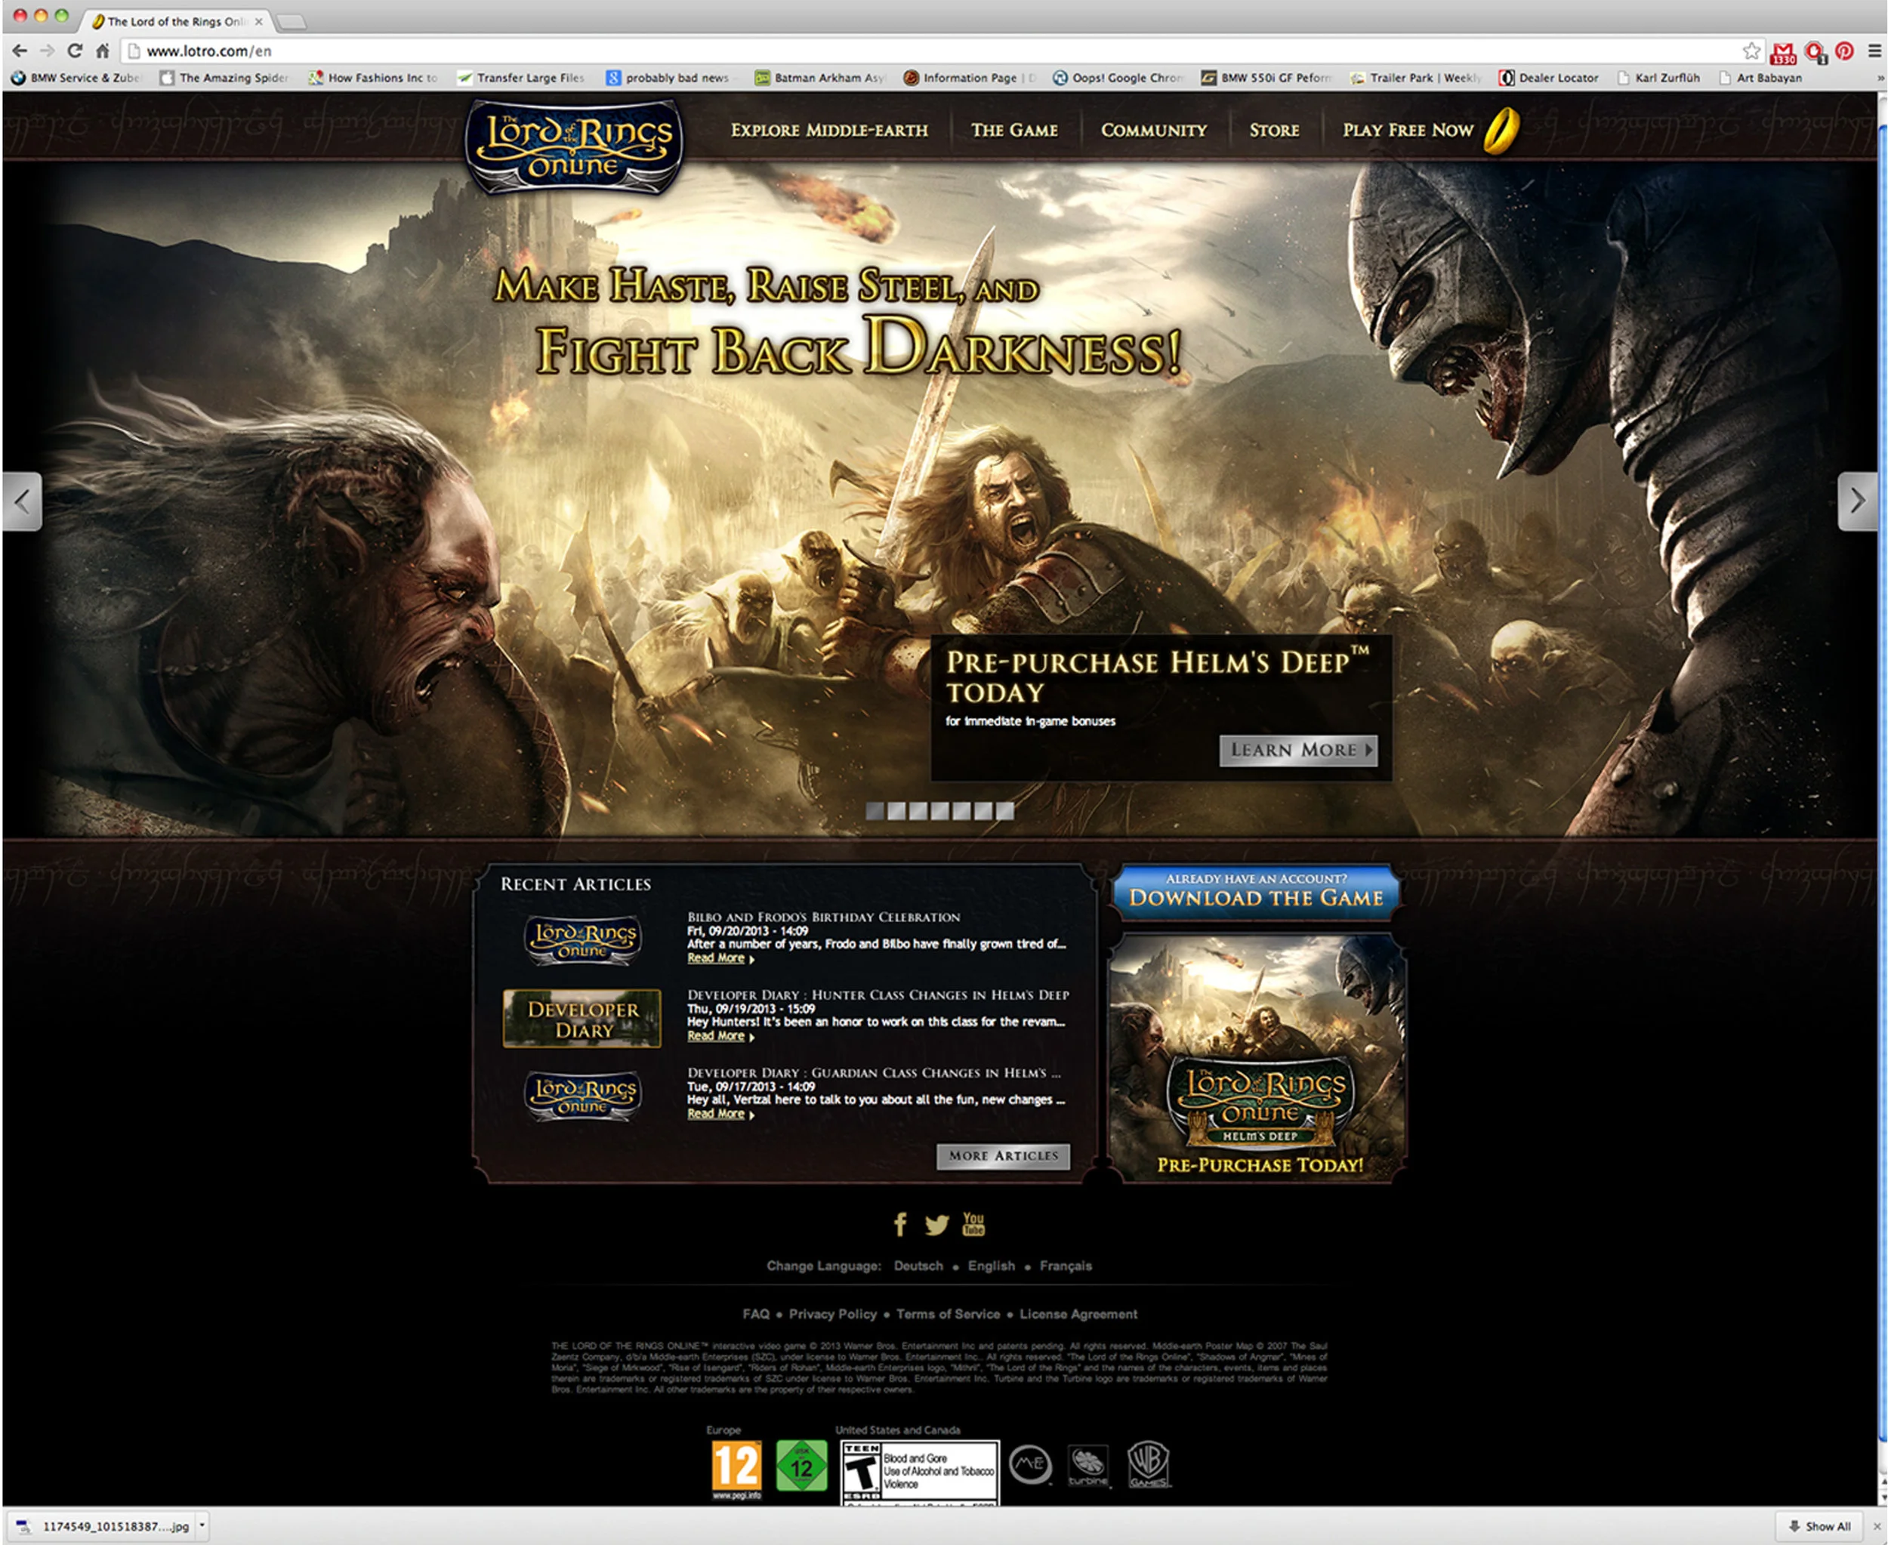Click the ESRB Teen rating box

[920, 1473]
